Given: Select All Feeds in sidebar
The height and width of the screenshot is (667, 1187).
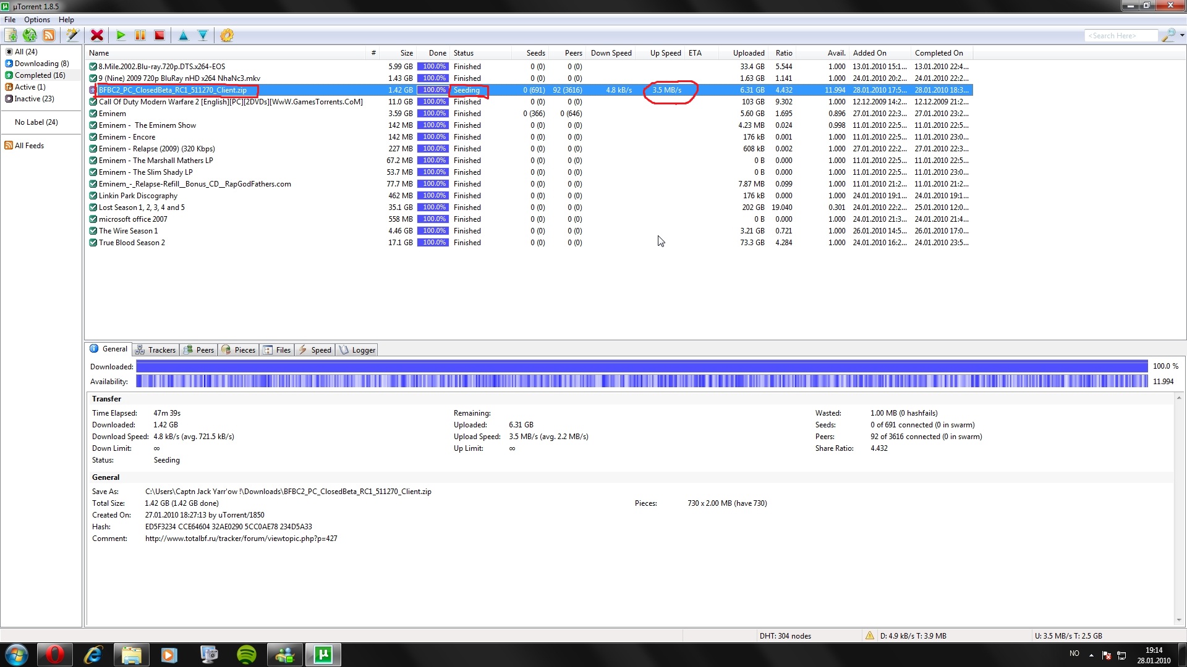Looking at the screenshot, I should 29,146.
